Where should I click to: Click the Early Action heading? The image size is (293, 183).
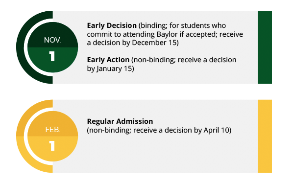[x=108, y=60]
